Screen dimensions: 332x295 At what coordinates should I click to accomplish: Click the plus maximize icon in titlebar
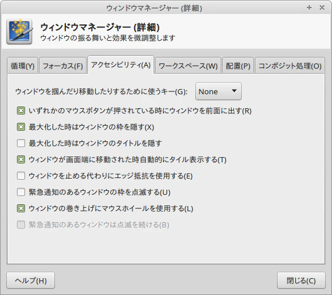coord(309,8)
